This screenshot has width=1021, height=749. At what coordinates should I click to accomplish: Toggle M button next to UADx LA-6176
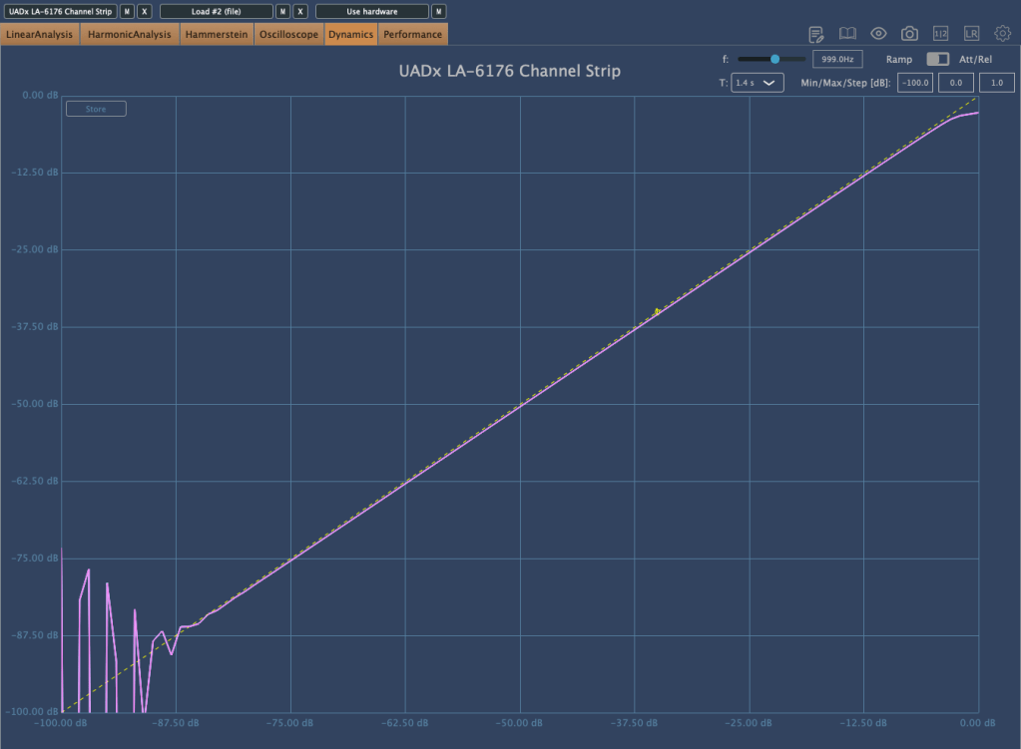coord(127,11)
